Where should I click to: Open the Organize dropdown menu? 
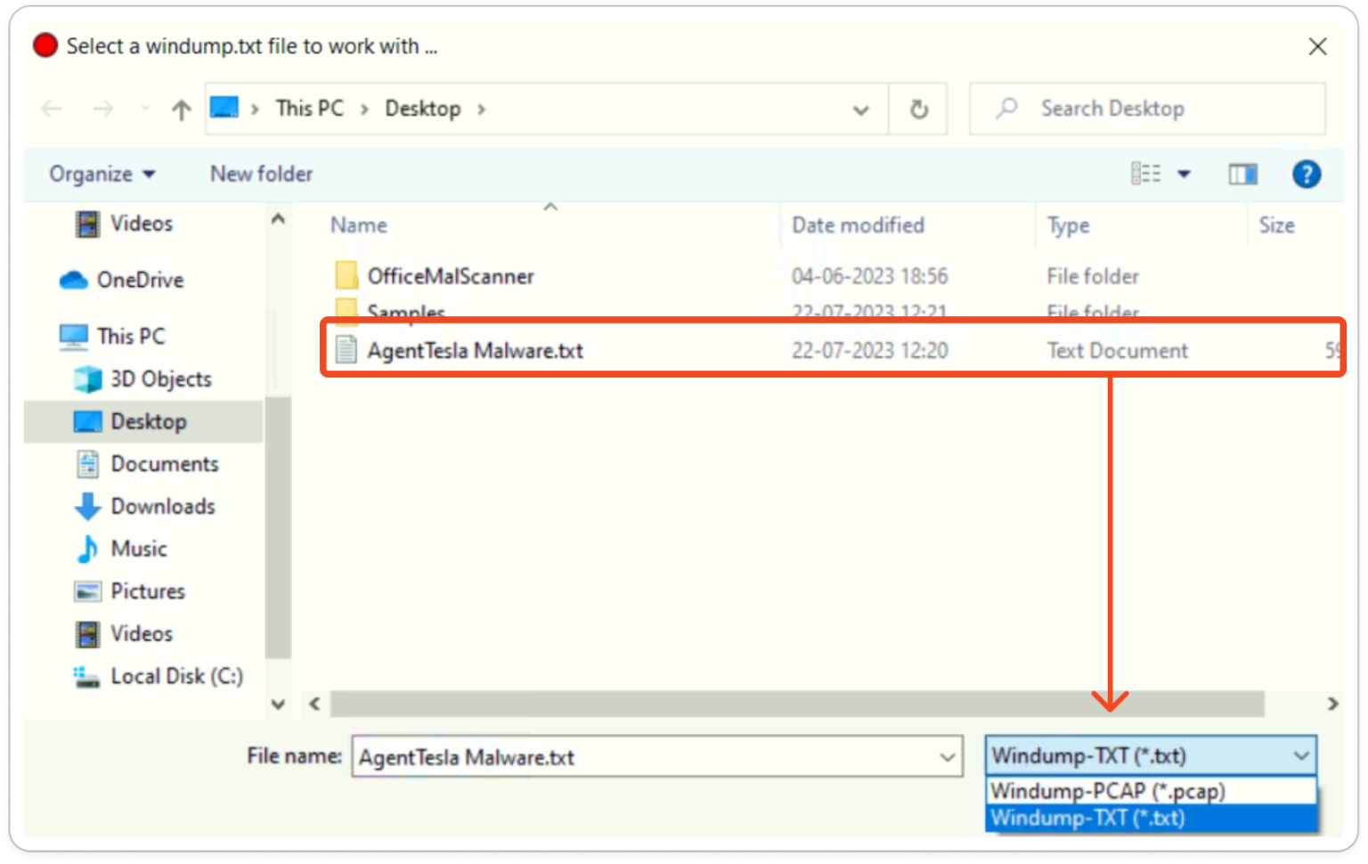coord(102,175)
